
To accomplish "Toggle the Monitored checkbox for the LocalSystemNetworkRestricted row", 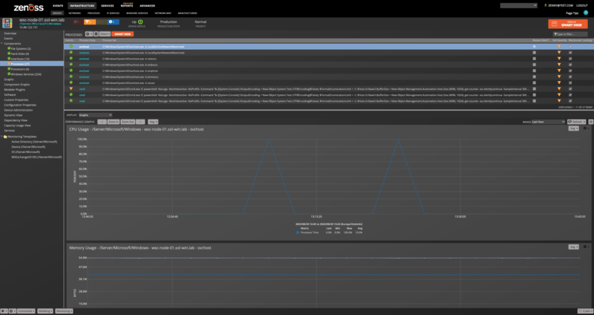I will 570,53.
